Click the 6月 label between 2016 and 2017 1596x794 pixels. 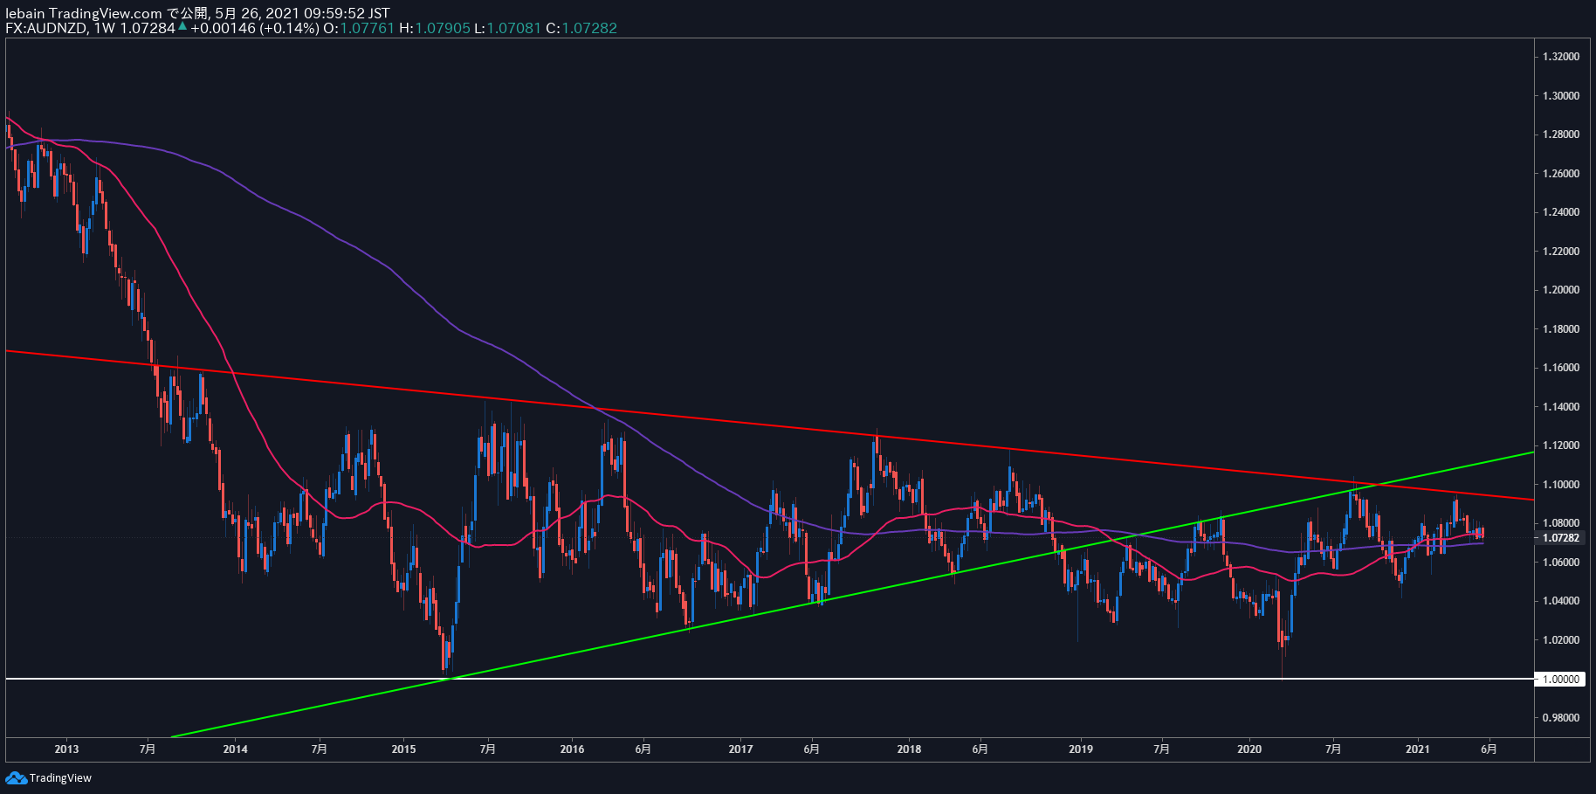click(x=643, y=749)
